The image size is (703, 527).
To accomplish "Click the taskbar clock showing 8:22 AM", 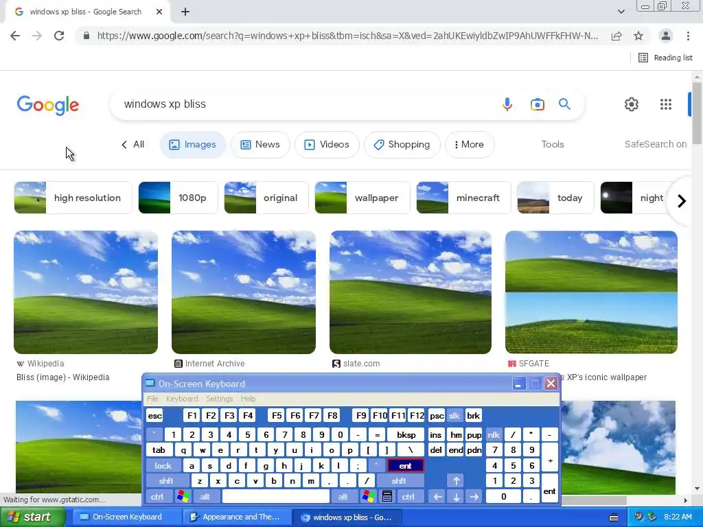I will [678, 517].
